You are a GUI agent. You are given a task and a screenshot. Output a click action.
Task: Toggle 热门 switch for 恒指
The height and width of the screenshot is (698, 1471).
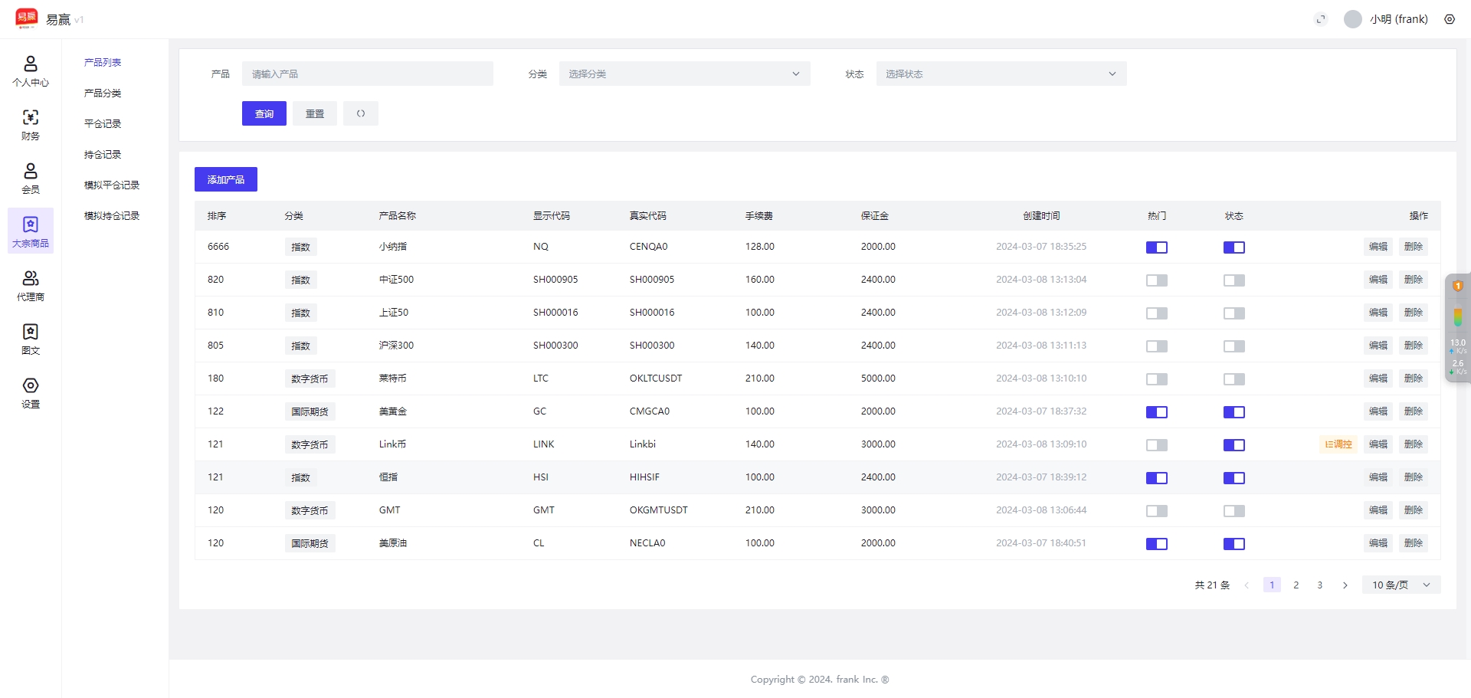1157,478
